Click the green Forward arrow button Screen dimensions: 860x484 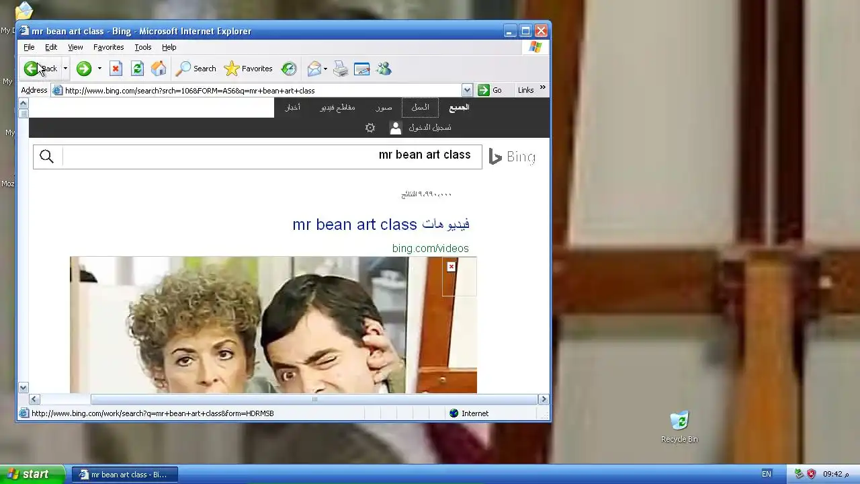pos(83,69)
